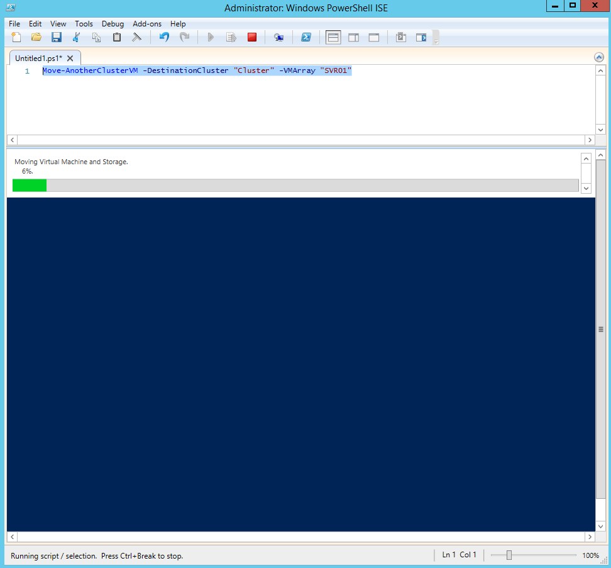Start PowerShell.exe with the blue console icon
The image size is (611, 568).
click(x=306, y=37)
